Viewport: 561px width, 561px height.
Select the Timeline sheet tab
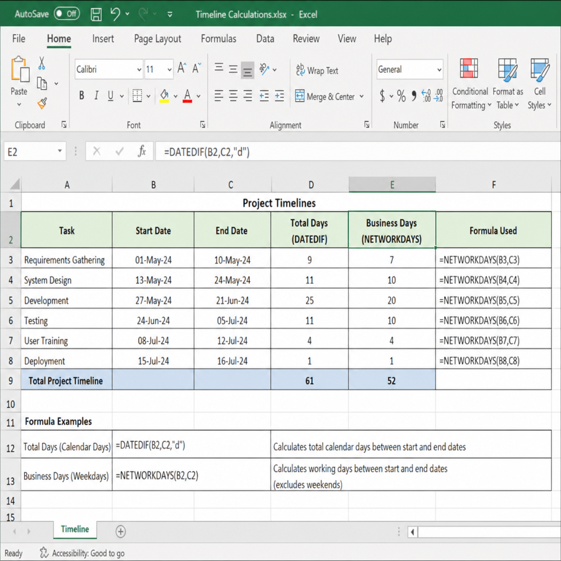pos(75,529)
